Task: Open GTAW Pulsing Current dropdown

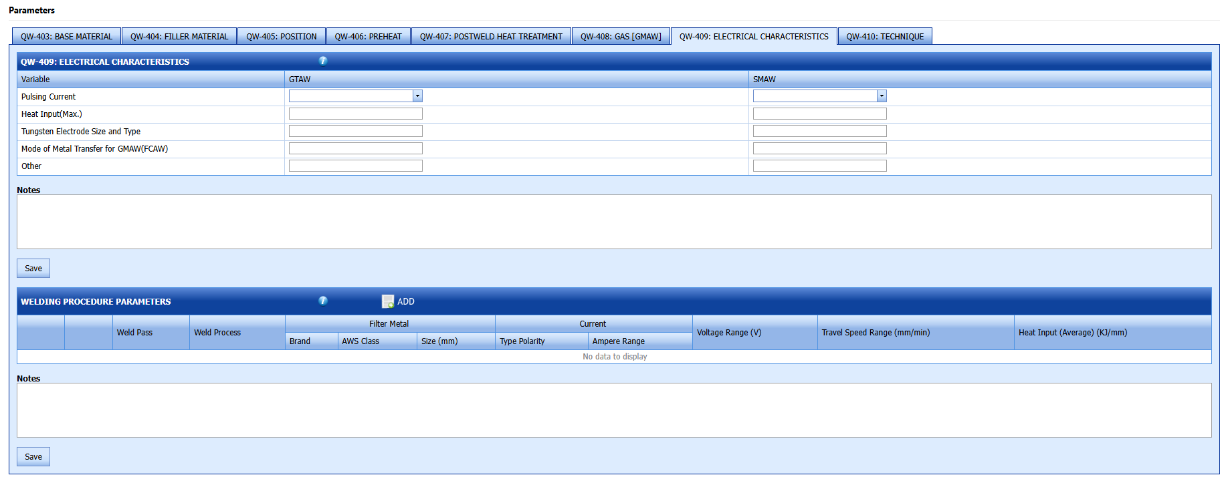Action: (417, 96)
